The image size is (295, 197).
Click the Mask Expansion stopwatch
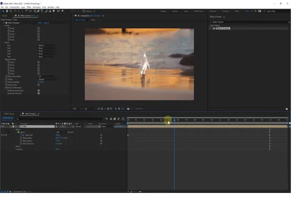[21, 144]
